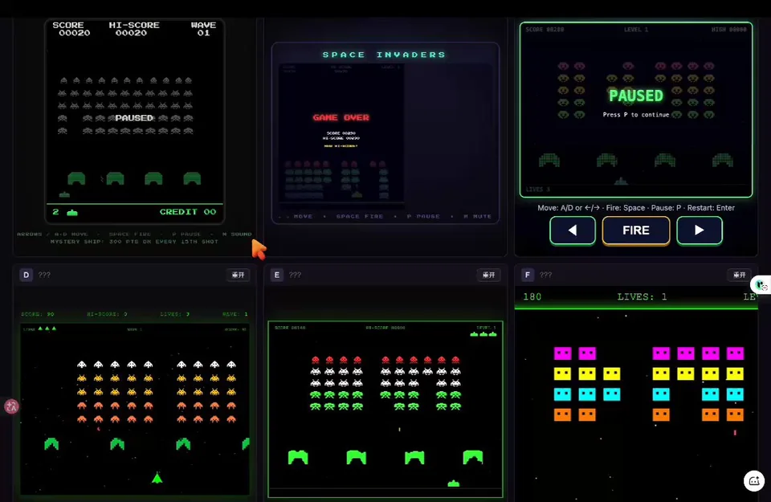The width and height of the screenshot is (771, 502).
Task: Click the CREDIT 00 readout
Action: coord(188,212)
